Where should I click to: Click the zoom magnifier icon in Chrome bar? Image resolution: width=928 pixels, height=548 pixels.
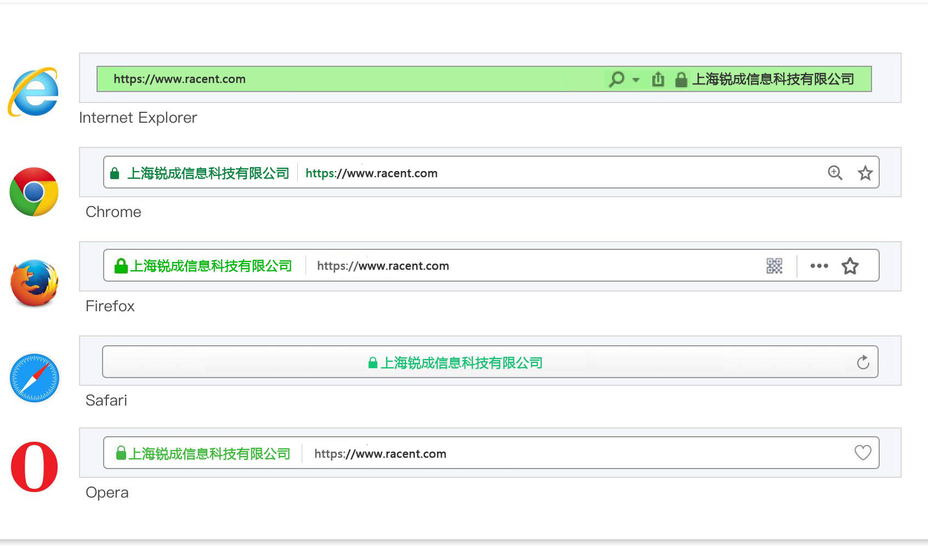click(x=835, y=173)
